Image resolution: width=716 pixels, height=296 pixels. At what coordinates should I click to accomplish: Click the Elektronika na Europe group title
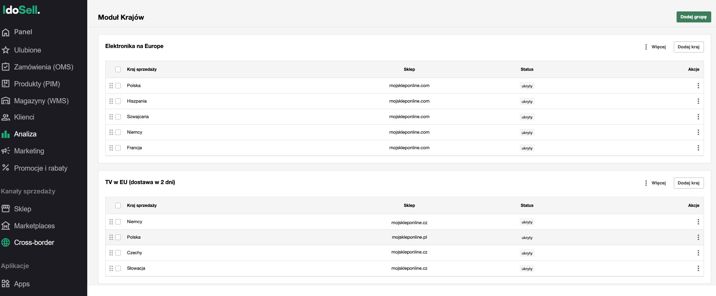[x=134, y=46]
